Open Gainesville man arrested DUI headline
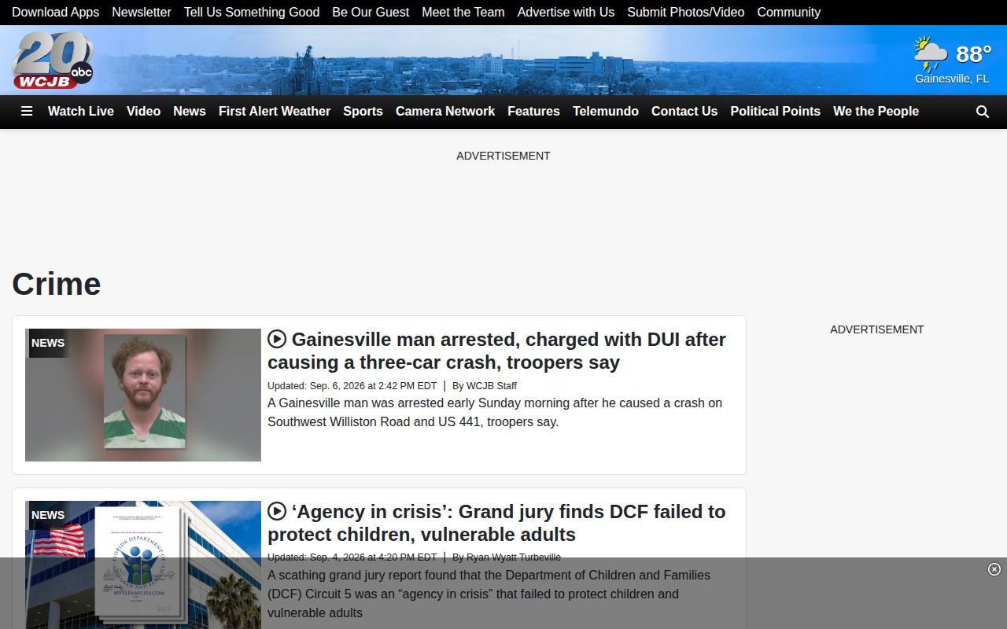This screenshot has width=1007, height=629. (x=496, y=351)
